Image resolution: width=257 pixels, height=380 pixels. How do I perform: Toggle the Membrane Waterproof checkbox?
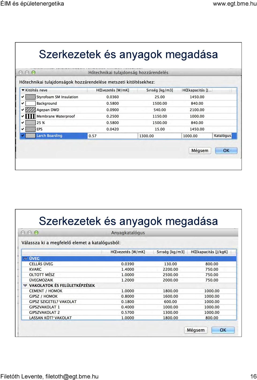pyautogui.click(x=23, y=116)
